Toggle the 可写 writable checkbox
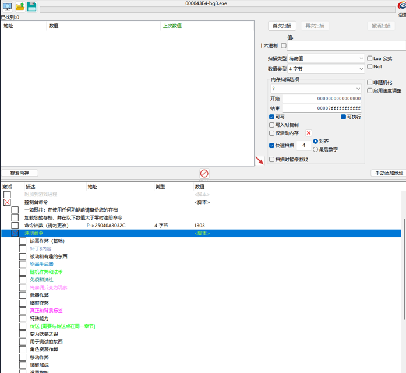 tap(271, 117)
